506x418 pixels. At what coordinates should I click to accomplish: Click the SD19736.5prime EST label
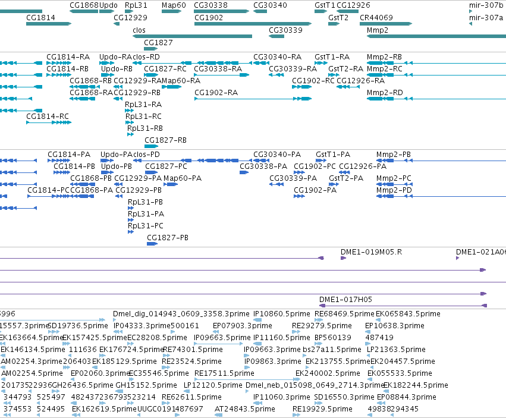point(78,326)
